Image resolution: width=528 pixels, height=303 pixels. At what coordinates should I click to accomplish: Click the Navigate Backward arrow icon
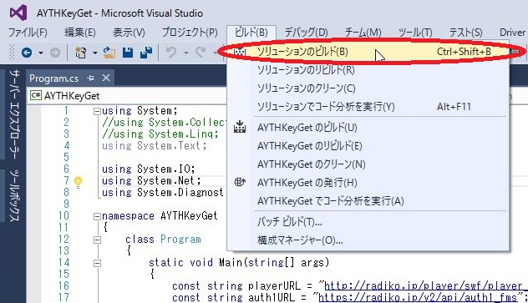[27, 53]
